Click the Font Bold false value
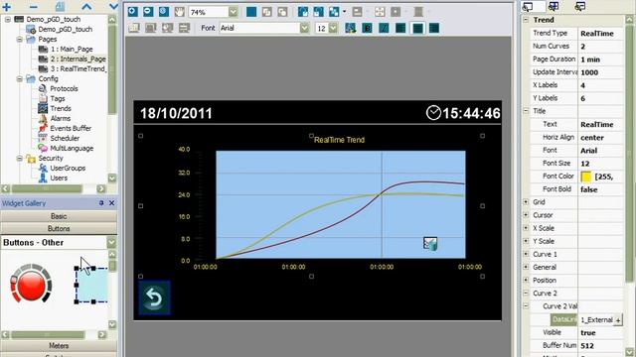This screenshot has height=357, width=636. 600,189
